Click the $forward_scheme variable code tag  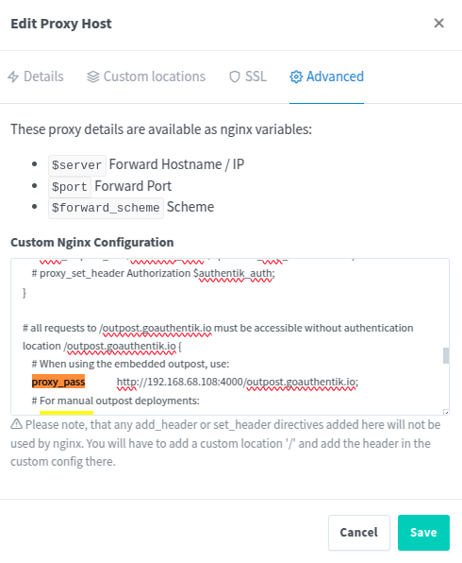[x=107, y=208]
